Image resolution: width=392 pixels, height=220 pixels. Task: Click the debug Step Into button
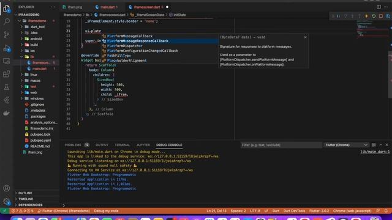pos(353,16)
